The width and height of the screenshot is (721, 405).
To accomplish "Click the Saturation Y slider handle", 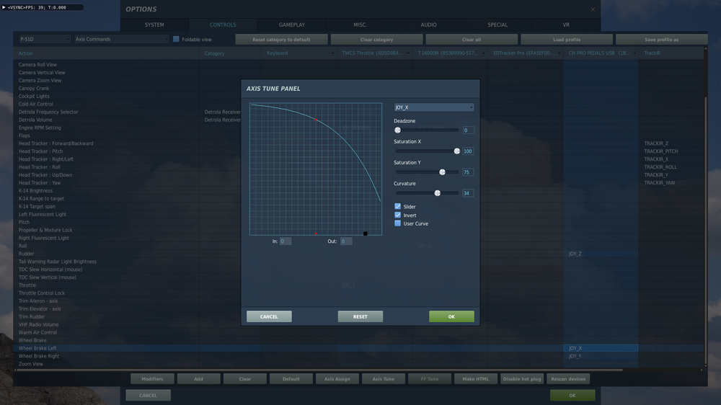I will pos(443,172).
